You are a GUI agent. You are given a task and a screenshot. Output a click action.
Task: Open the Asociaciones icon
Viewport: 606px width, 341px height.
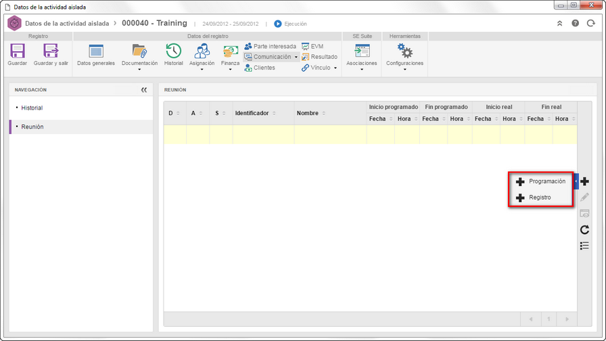(362, 51)
